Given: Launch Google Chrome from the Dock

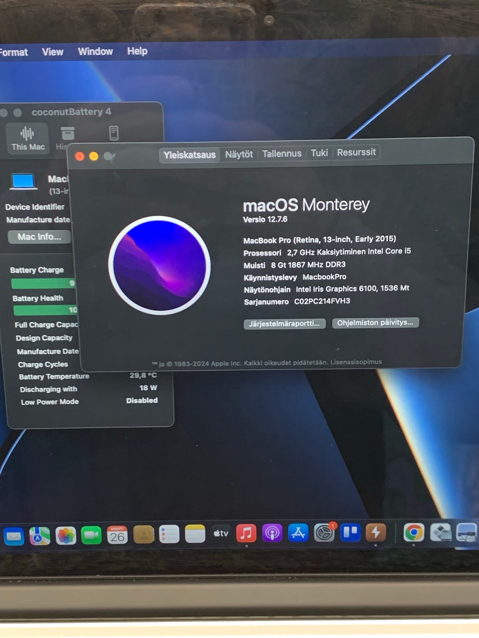Looking at the screenshot, I should tap(414, 532).
